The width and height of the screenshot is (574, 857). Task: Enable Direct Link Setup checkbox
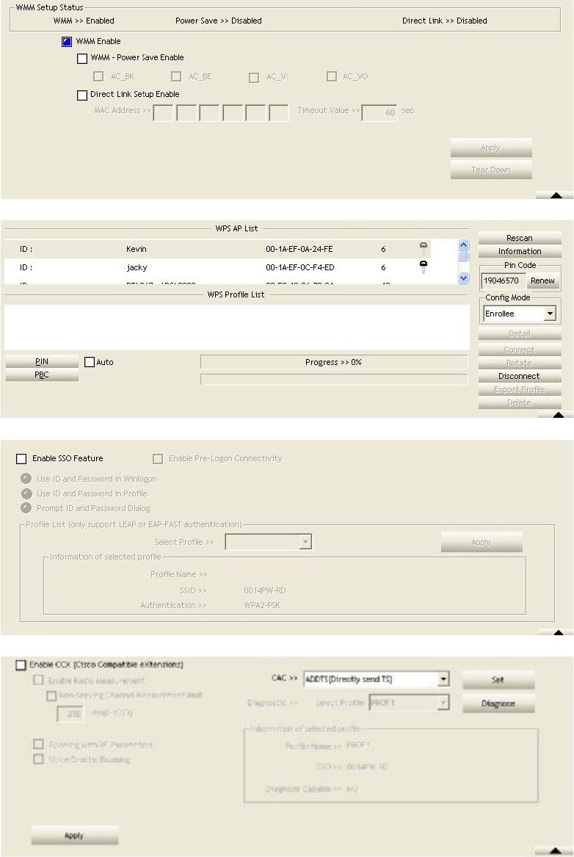coord(82,95)
